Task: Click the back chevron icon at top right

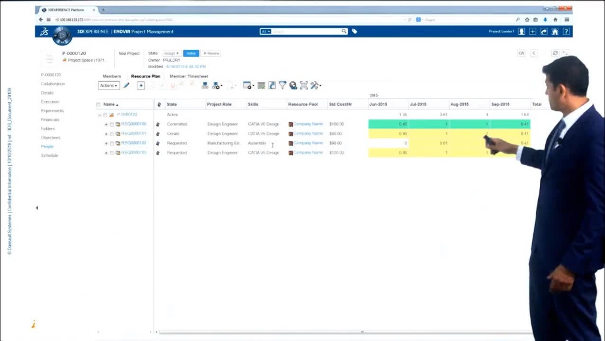Action: (534, 53)
